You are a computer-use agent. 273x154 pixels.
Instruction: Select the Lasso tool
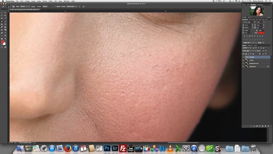click(2, 15)
